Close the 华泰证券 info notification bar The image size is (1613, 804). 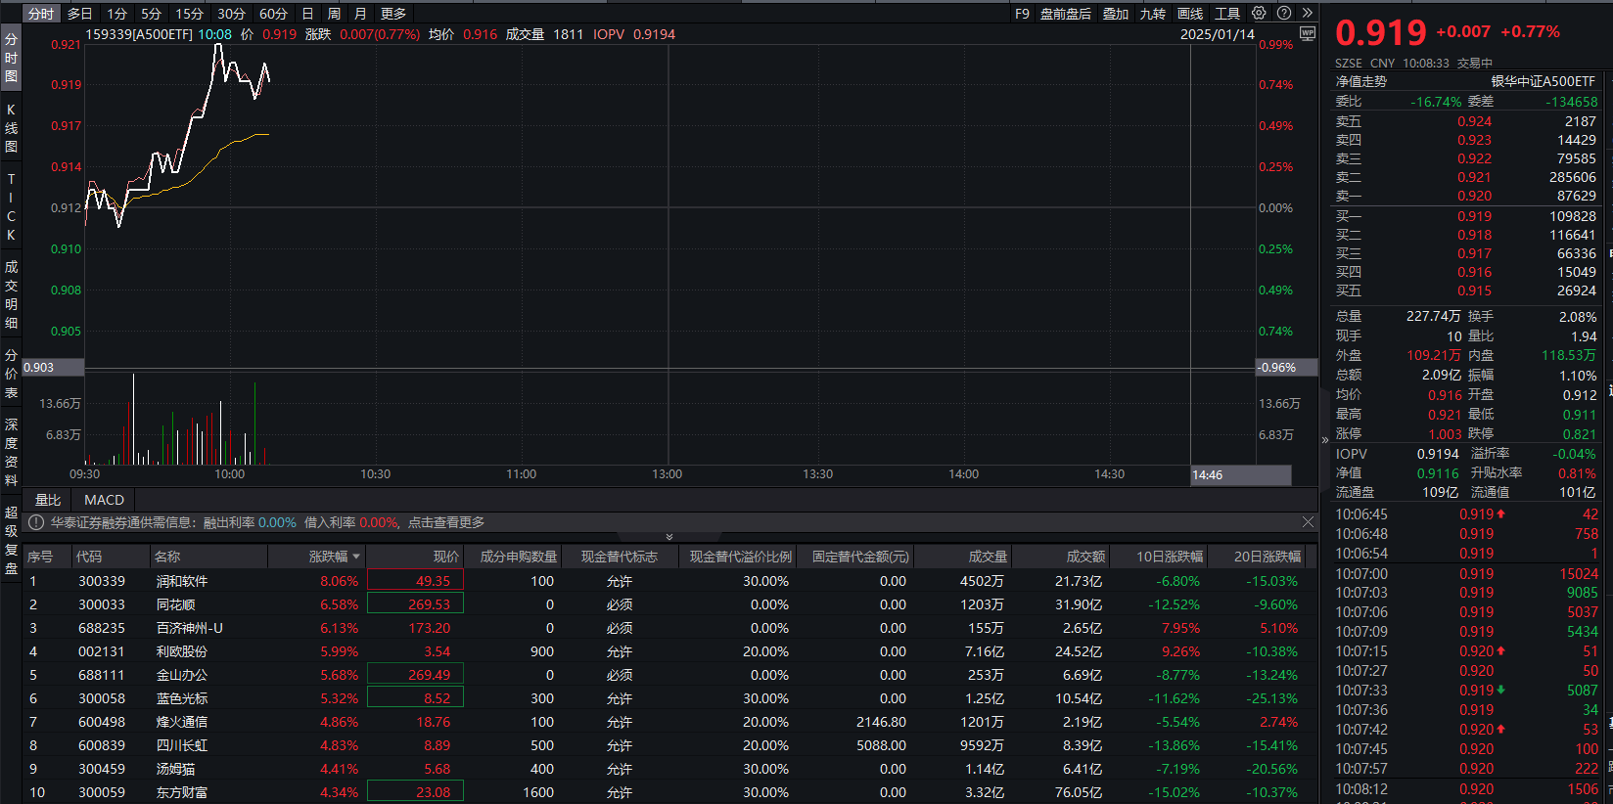click(1308, 522)
